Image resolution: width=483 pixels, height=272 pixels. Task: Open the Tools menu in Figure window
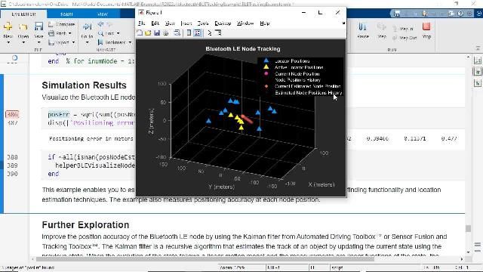pos(203,23)
